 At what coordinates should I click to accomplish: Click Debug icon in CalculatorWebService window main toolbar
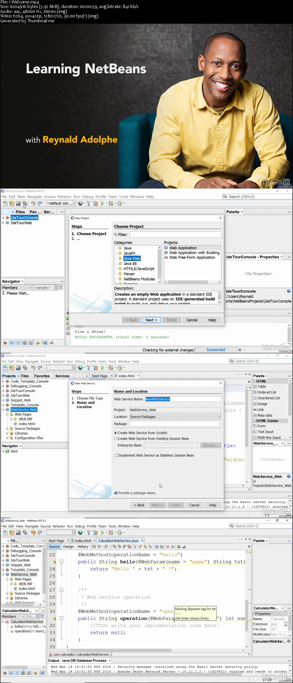point(111,532)
